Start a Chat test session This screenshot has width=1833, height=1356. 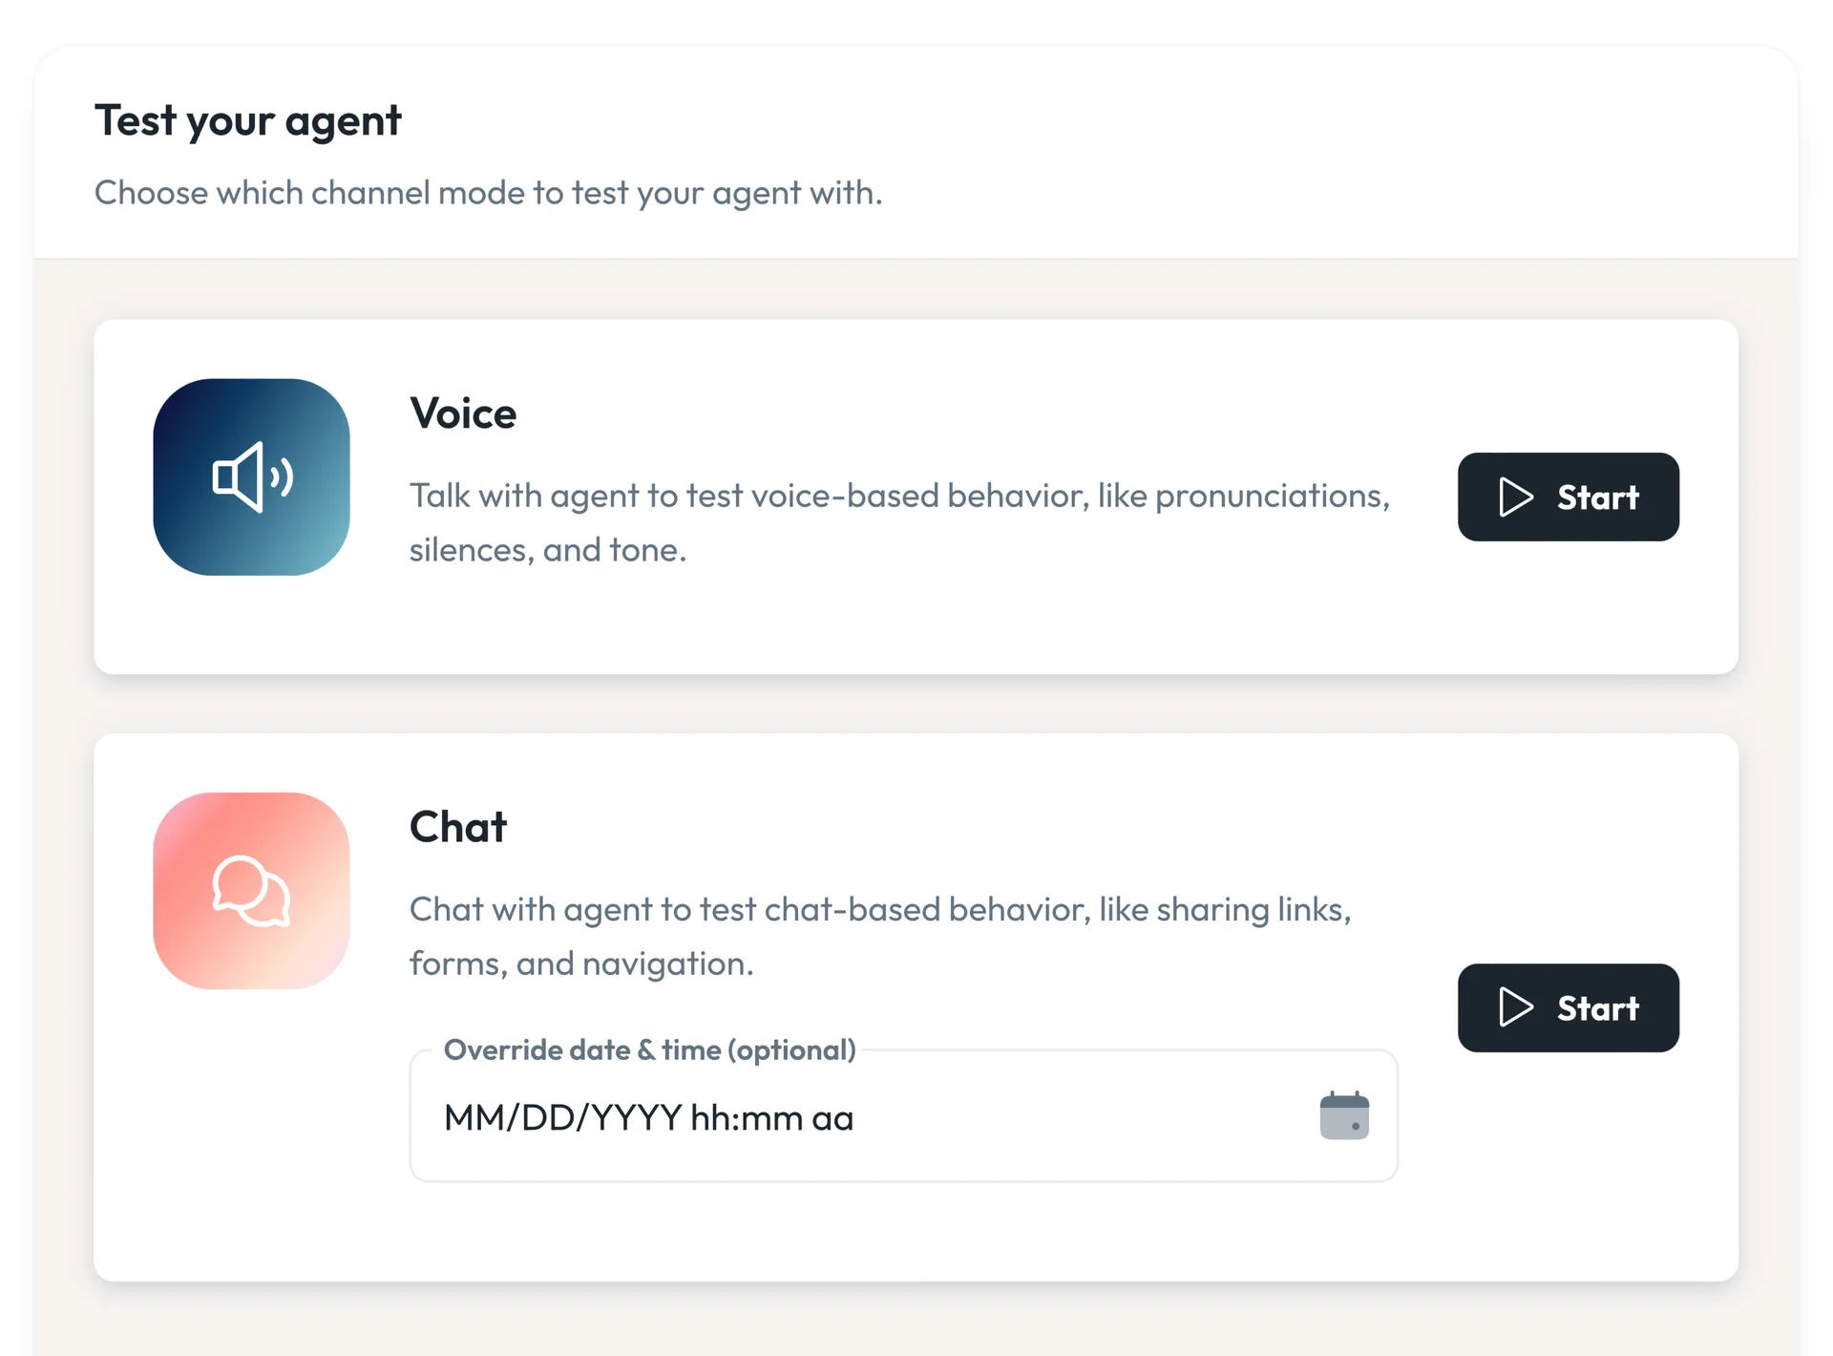1569,1008
